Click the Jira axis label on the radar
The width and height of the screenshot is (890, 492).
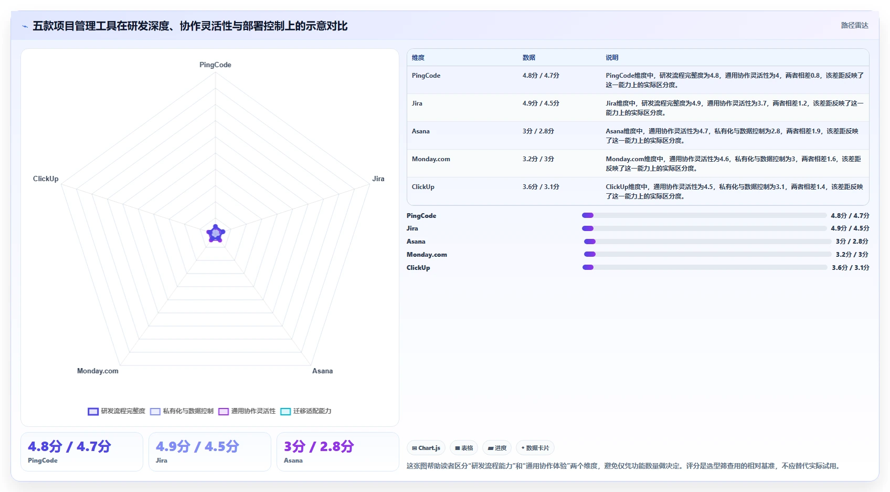coord(378,179)
